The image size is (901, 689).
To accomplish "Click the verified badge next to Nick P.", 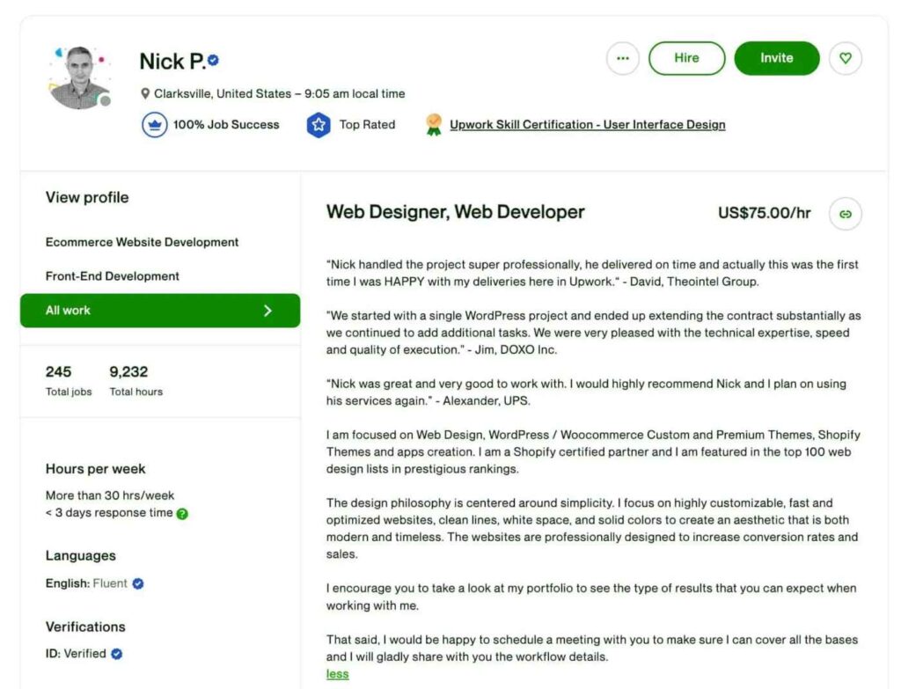I will coord(214,58).
